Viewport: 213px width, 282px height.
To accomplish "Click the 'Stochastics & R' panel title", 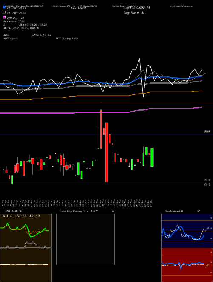I will (174, 211).
